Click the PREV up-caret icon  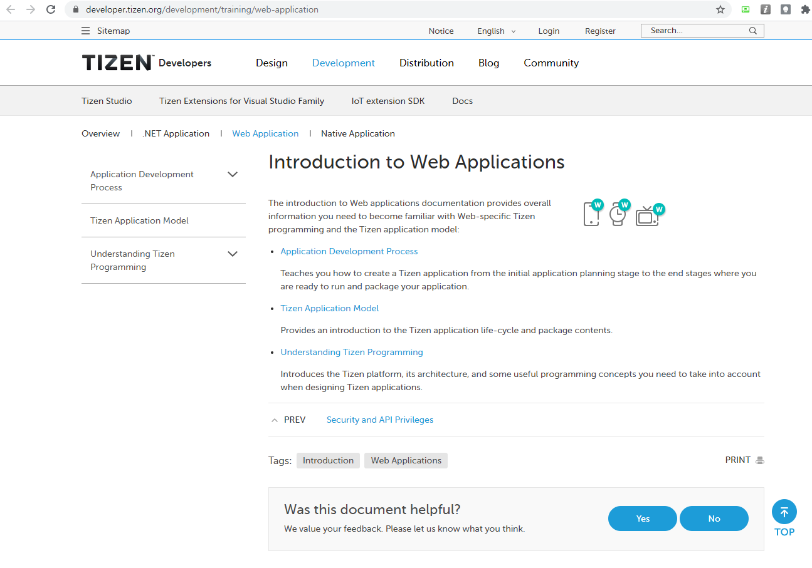(x=275, y=420)
